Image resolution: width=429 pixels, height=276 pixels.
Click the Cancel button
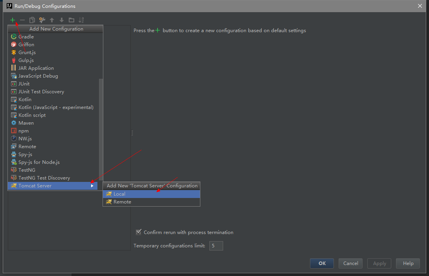[x=350, y=263]
